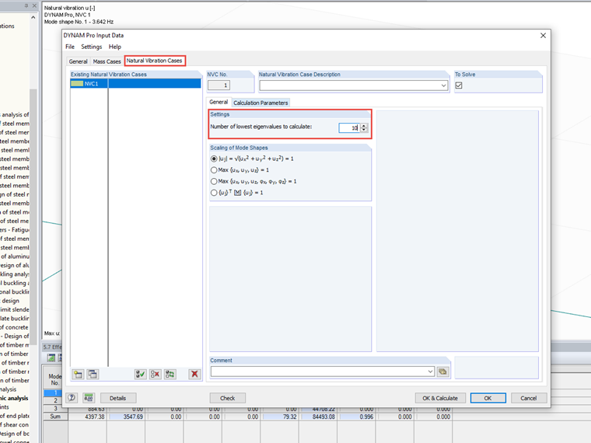Screen dimensions: 591x443
Task: Switch to the Calculation Parameters tab
Action: pyautogui.click(x=261, y=103)
